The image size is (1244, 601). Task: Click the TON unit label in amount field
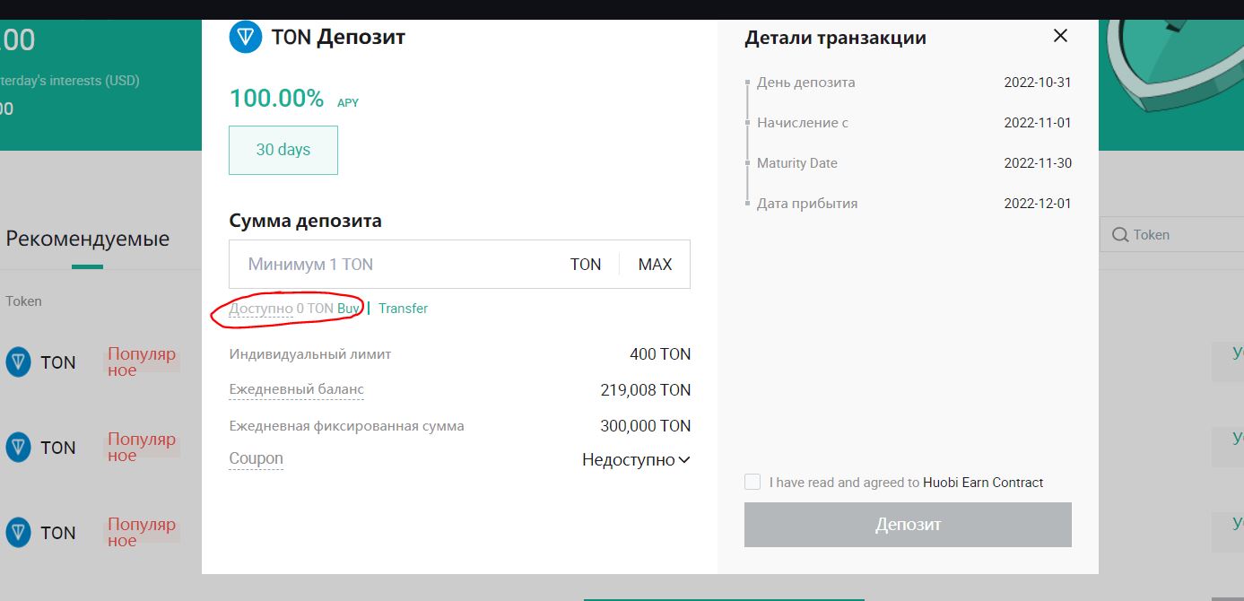pos(586,265)
